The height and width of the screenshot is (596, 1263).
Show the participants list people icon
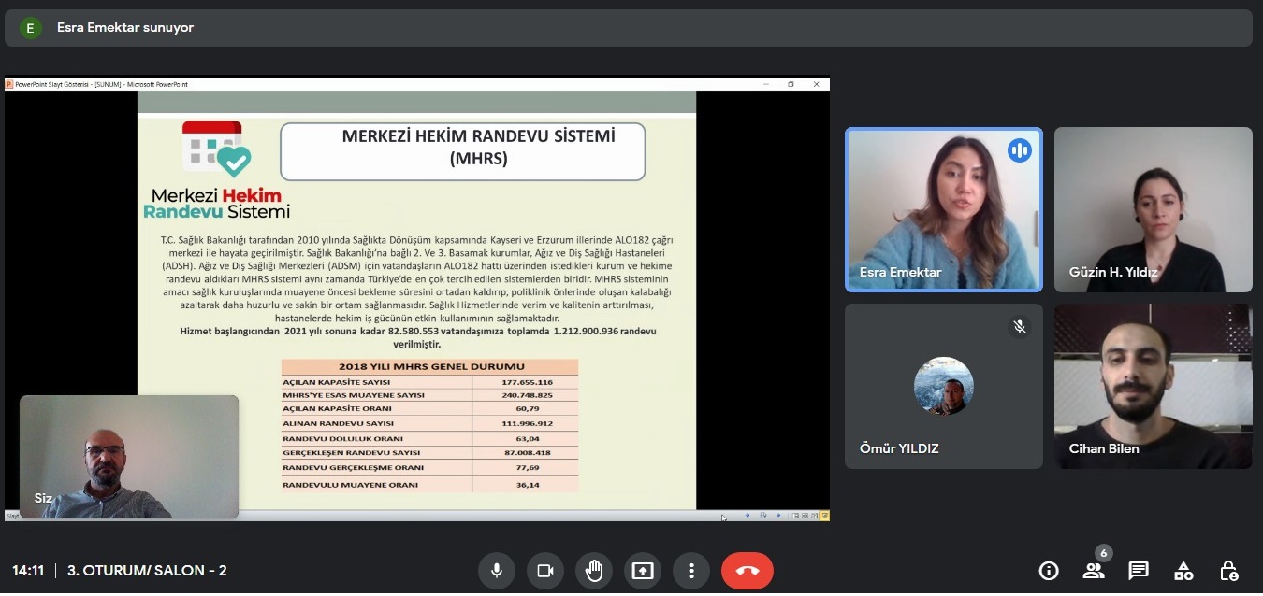pos(1093,571)
